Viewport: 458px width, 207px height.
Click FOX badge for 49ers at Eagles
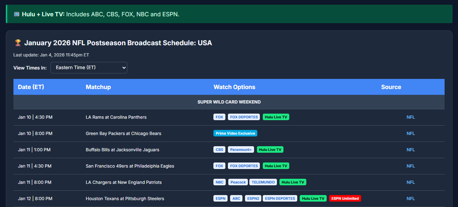click(219, 166)
